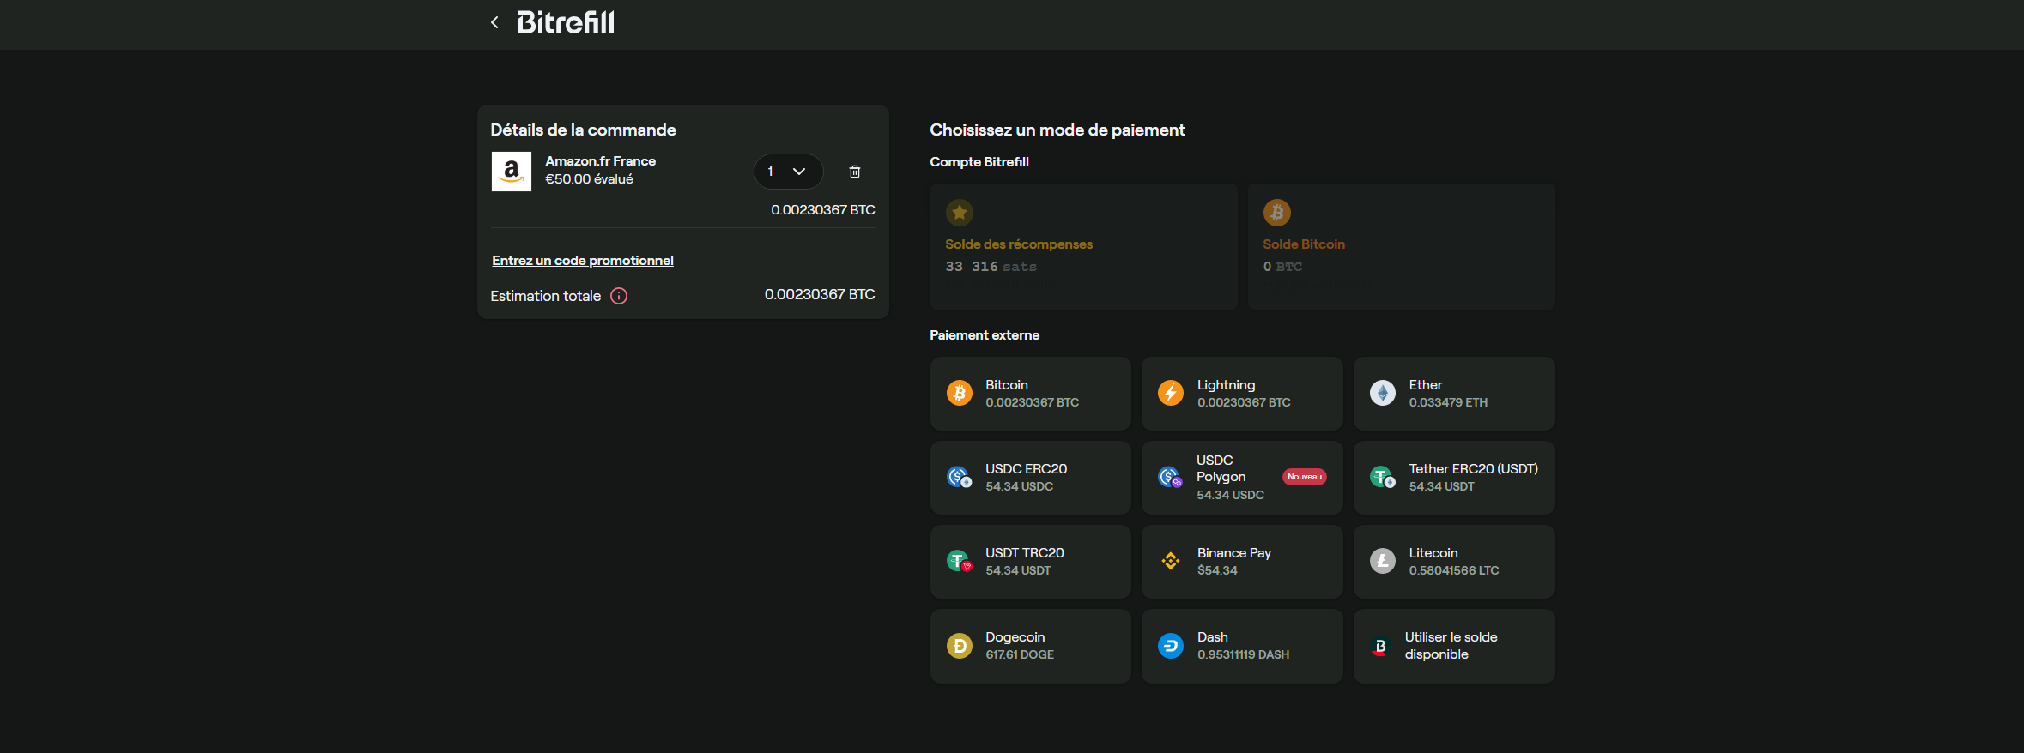Select the Solde des récompenses card
The image size is (2024, 753).
point(1084,246)
